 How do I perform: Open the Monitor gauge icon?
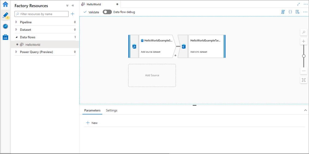pyautogui.click(x=5, y=26)
